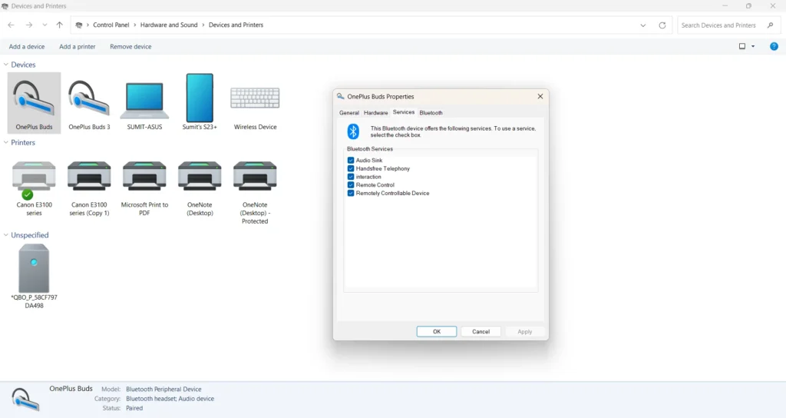The image size is (786, 418).
Task: Click OnePlus Buds icon in details pane
Action: 25,400
